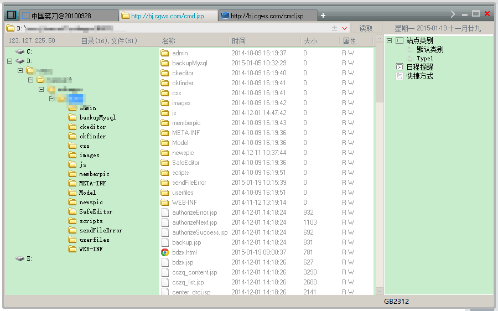The height and width of the screenshot is (311, 498).
Task: Collapse the second-level blurred folder node
Action: (30, 80)
